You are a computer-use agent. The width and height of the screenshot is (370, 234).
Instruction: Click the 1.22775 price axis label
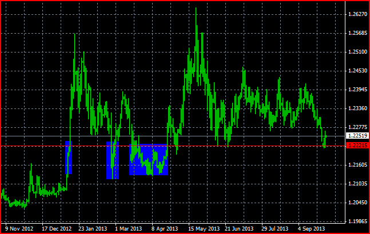358,127
